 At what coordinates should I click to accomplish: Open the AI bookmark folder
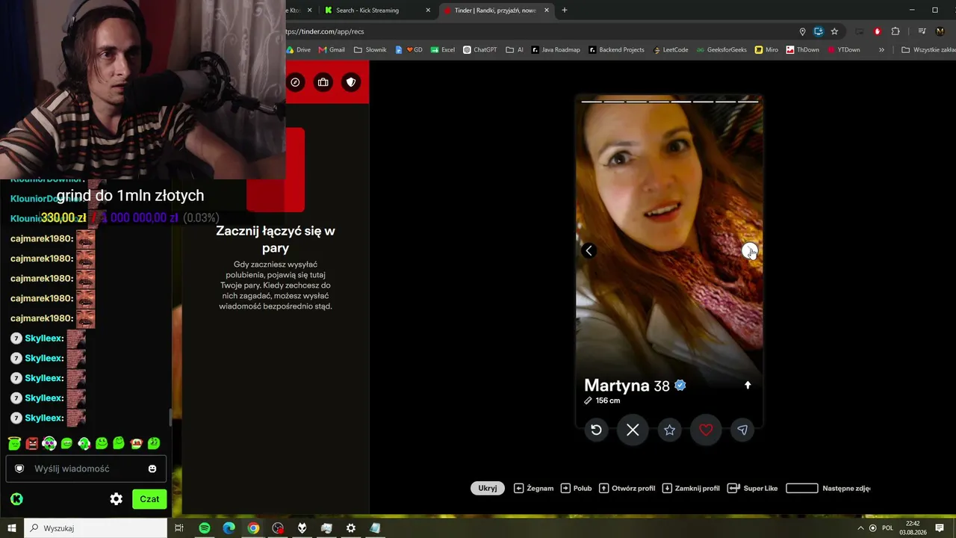[x=515, y=50]
